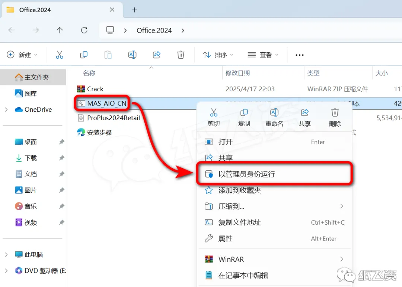Image resolution: width=402 pixels, height=287 pixels.
Task: Click the Copy icon in the toolbar
Action: click(x=84, y=55)
